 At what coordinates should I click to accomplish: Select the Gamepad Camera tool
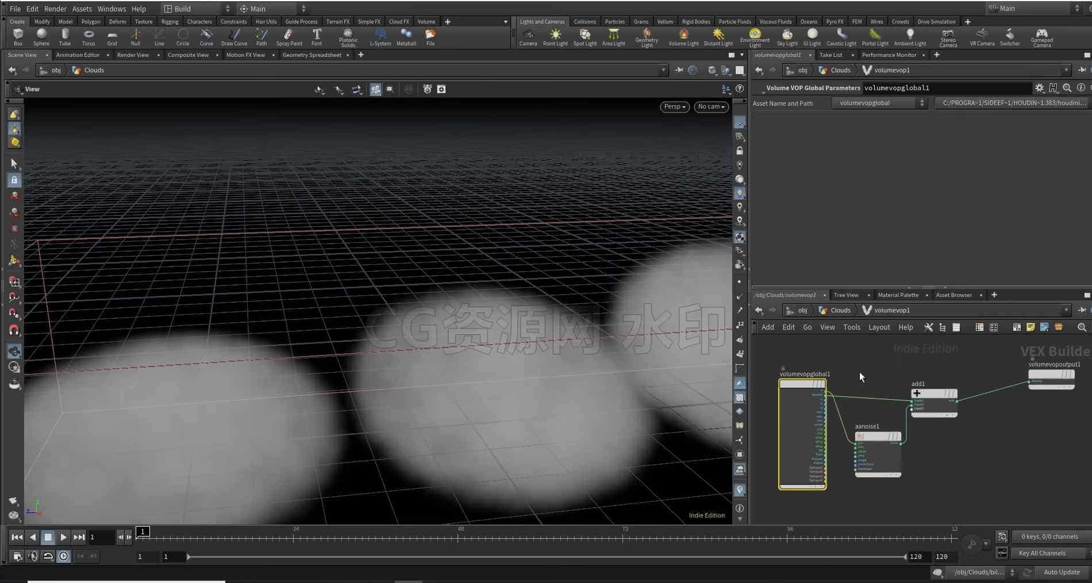[x=1041, y=38]
